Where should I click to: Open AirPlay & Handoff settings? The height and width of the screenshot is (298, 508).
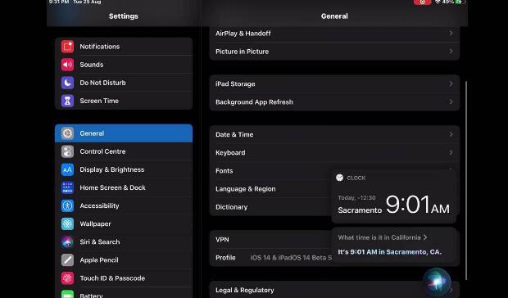coord(334,34)
